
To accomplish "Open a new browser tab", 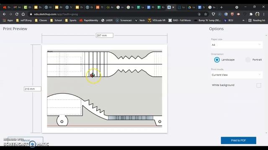I will (222, 7).
